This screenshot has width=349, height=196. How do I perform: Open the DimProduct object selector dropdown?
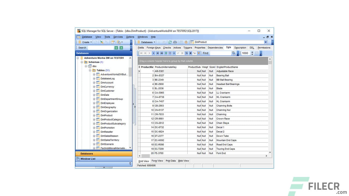tap(266, 42)
